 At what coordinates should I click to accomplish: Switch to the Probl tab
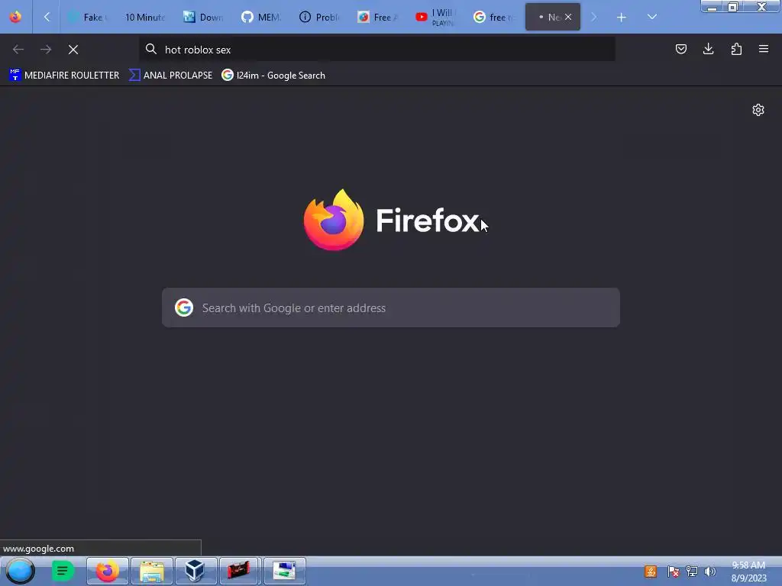tap(319, 17)
